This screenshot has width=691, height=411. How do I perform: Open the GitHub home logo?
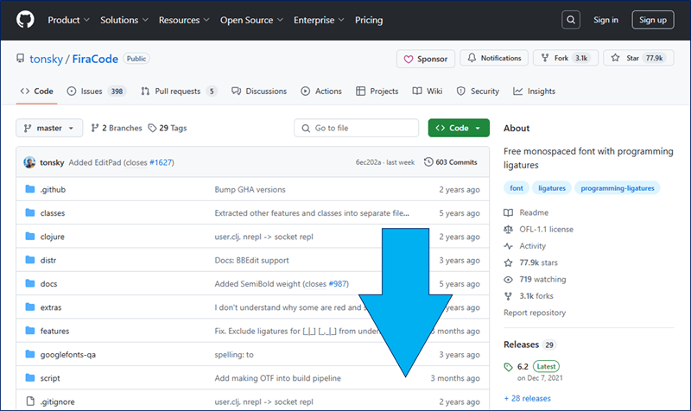[25, 20]
